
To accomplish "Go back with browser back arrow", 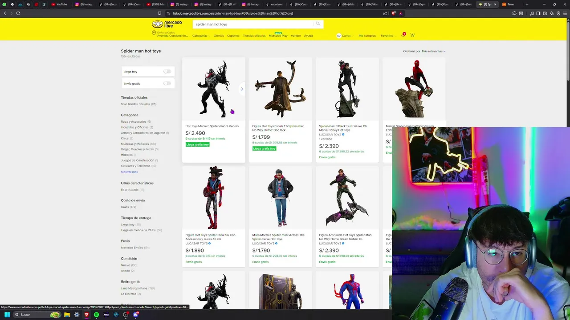I will (5, 13).
